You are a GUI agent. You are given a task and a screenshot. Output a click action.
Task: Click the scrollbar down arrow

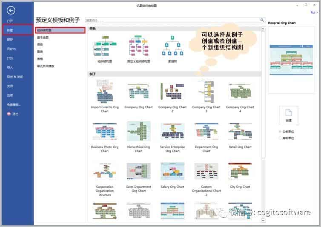coord(263,220)
